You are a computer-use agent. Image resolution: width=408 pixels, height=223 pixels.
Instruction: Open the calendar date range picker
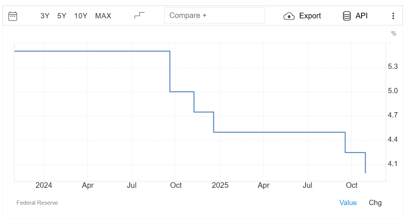[x=13, y=16]
